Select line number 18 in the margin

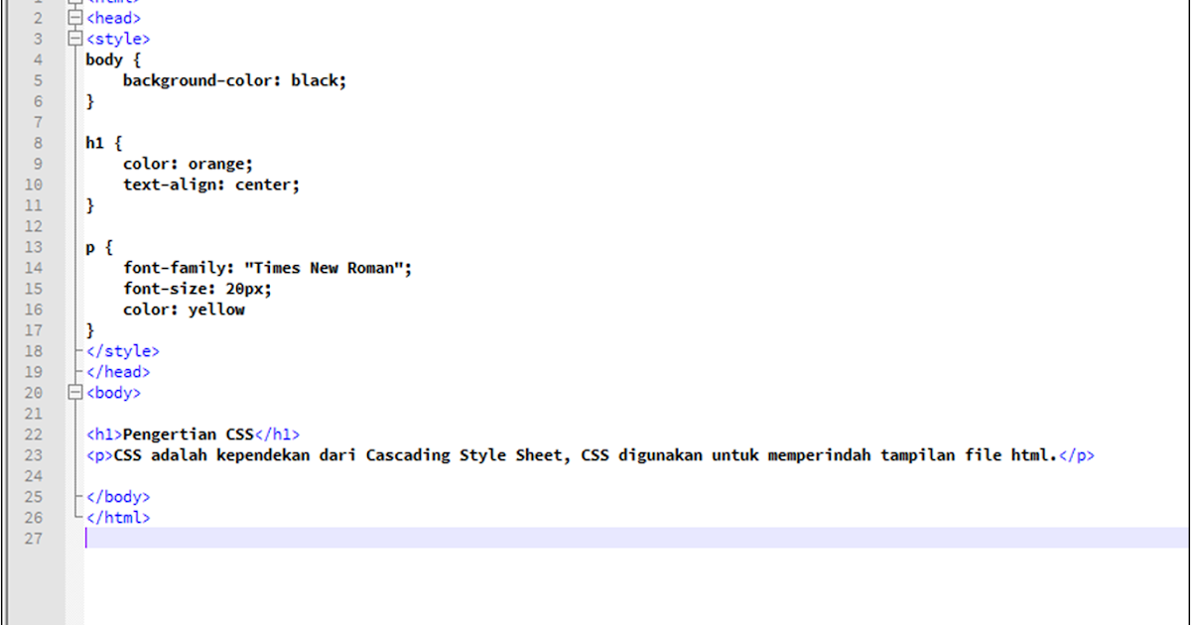pyautogui.click(x=34, y=351)
